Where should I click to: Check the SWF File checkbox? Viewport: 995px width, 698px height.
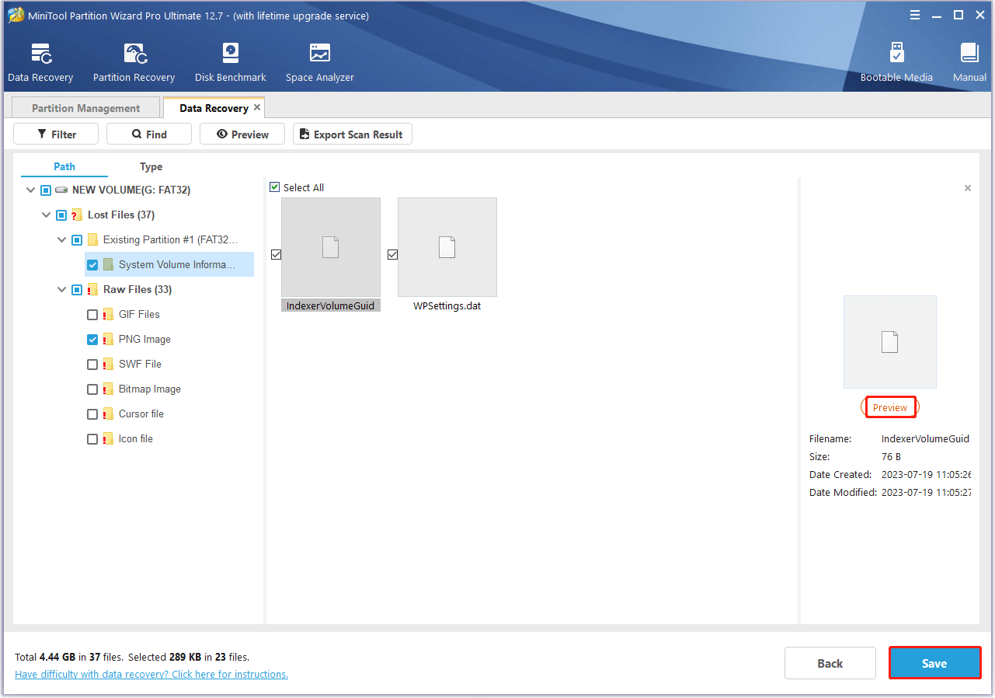pyautogui.click(x=92, y=364)
